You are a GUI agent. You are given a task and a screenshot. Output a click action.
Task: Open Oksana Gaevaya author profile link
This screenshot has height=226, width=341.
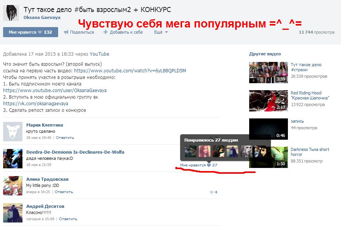pyautogui.click(x=42, y=17)
